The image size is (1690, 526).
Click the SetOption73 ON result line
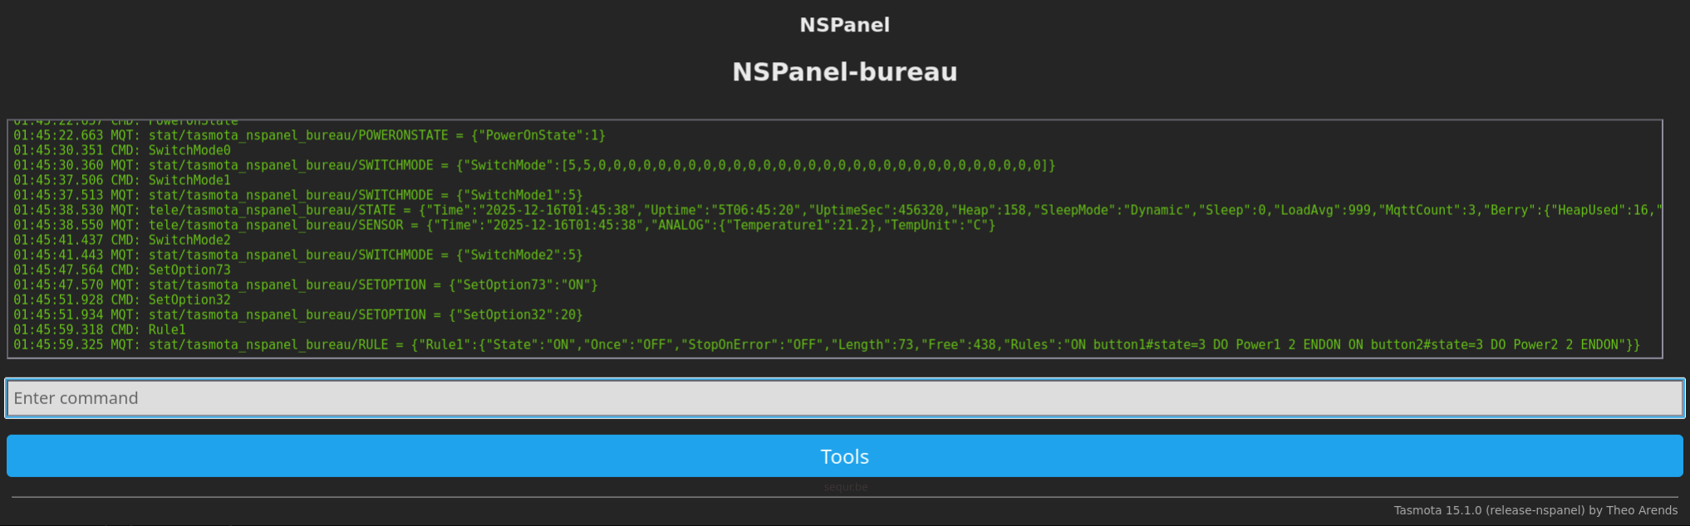click(x=305, y=285)
